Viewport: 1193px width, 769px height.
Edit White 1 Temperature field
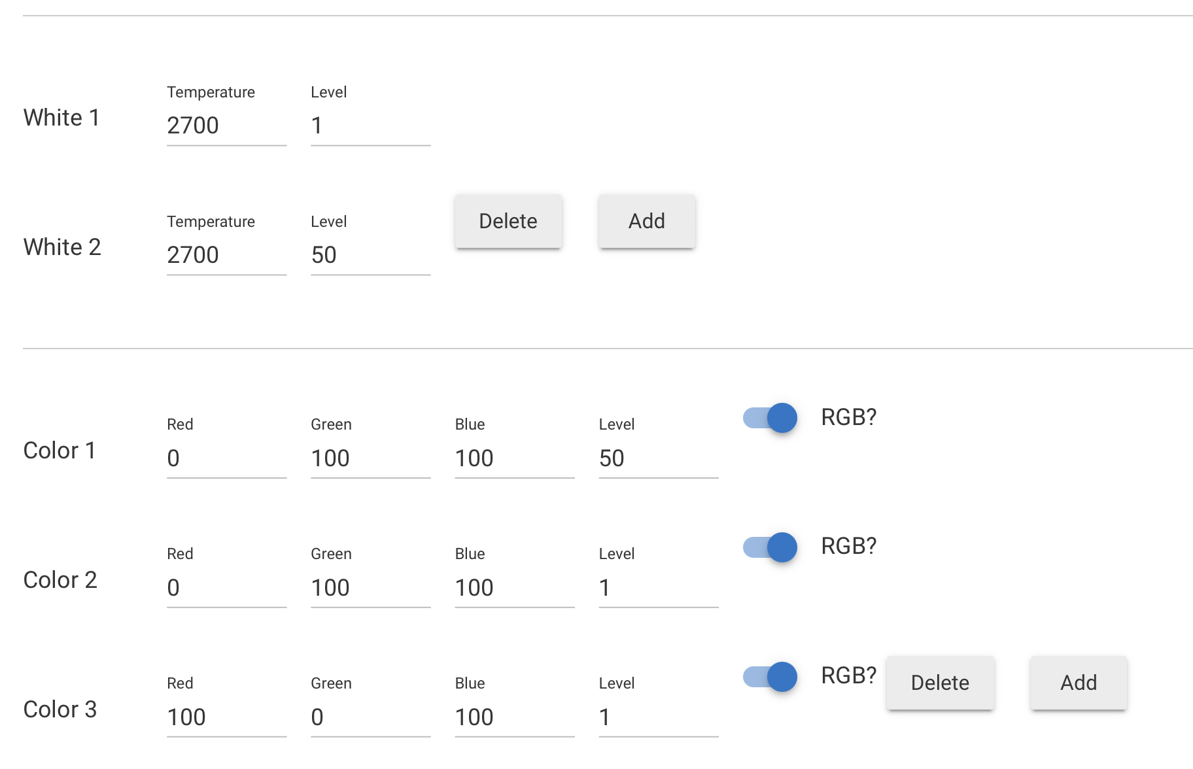pos(227,126)
